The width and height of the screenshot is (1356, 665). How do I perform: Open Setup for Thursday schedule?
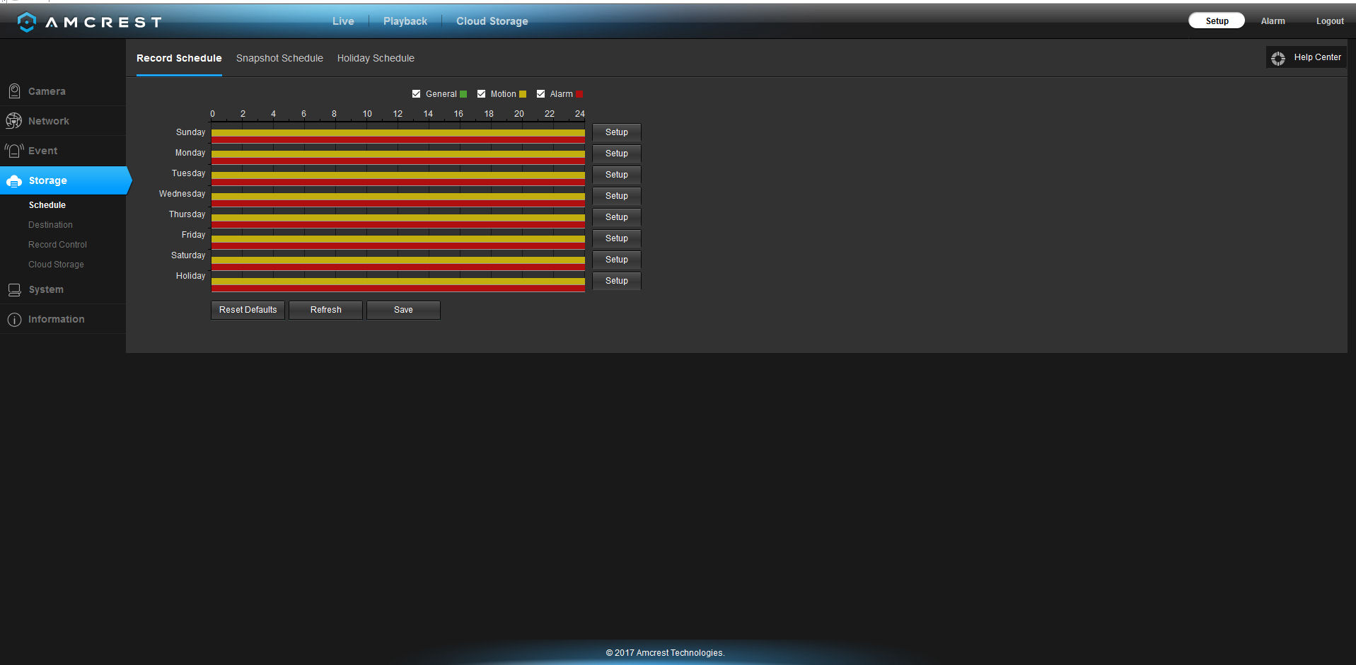(617, 217)
